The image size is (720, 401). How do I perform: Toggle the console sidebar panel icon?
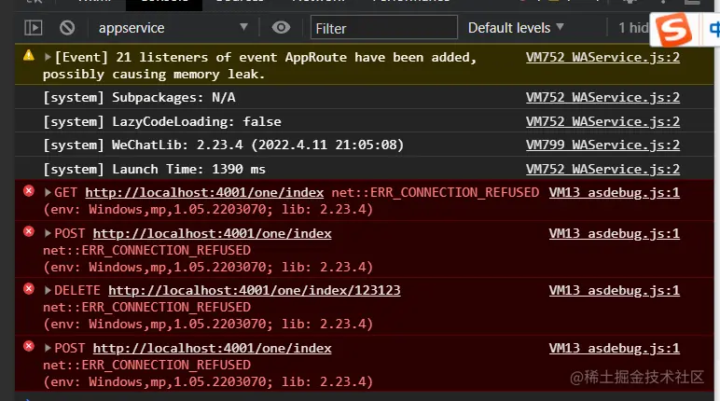coord(33,28)
